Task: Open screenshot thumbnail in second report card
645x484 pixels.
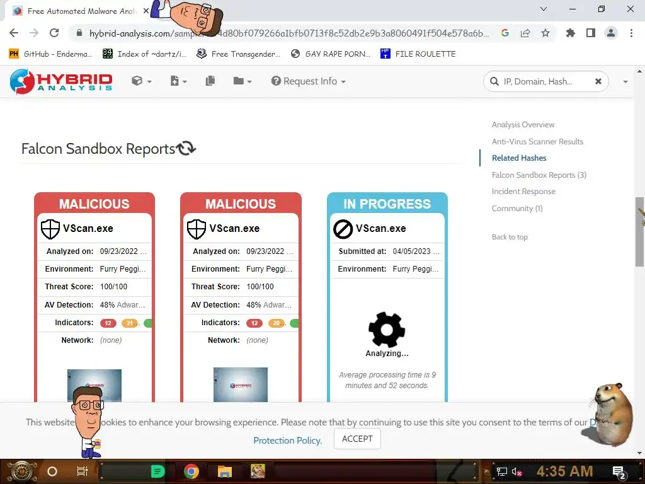Action: point(240,384)
